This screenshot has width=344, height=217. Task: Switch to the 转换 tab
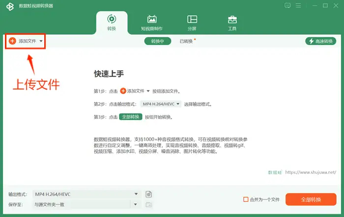point(112,23)
